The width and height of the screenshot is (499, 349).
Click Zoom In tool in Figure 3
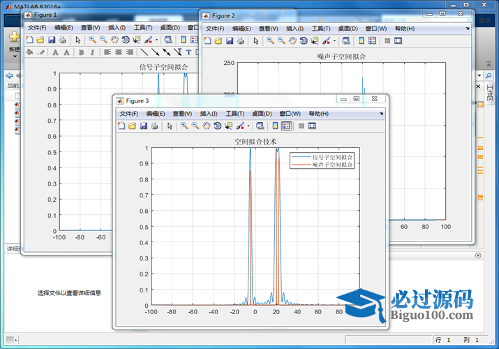pyautogui.click(x=184, y=126)
